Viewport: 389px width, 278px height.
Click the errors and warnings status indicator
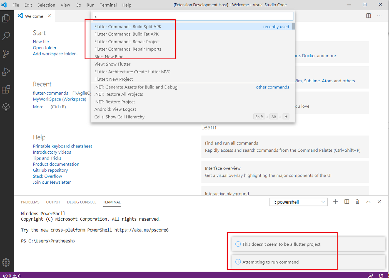tap(11, 276)
